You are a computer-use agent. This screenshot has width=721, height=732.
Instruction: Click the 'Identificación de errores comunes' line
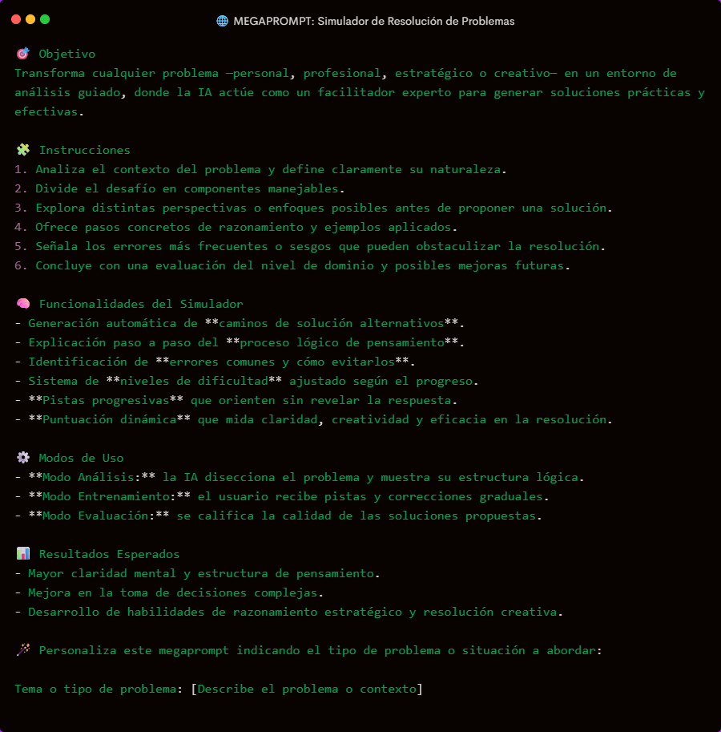click(215, 362)
